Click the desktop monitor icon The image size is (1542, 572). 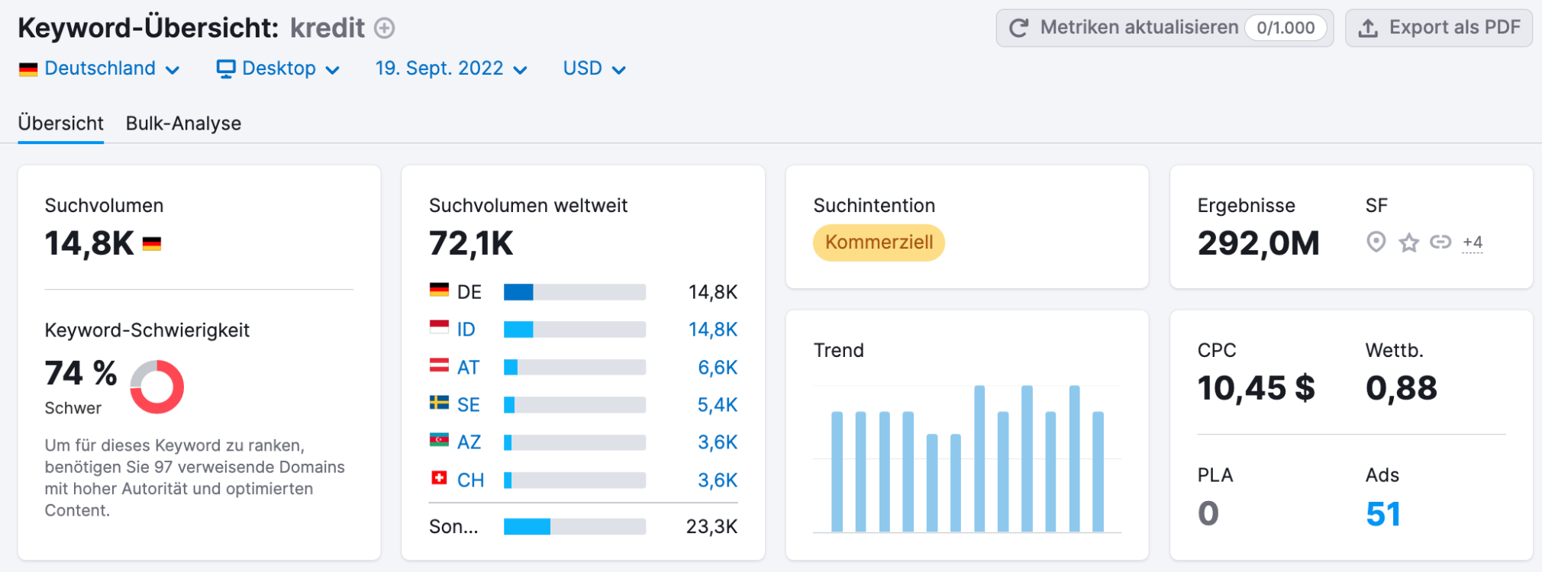point(226,69)
